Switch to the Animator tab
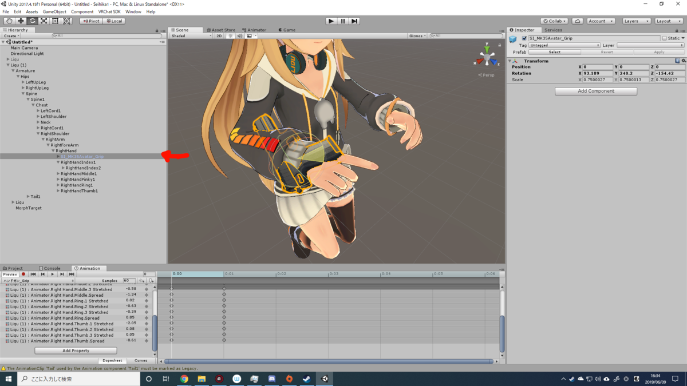The height and width of the screenshot is (386, 687). pyautogui.click(x=254, y=30)
